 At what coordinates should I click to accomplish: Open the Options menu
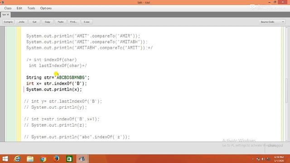46,8
